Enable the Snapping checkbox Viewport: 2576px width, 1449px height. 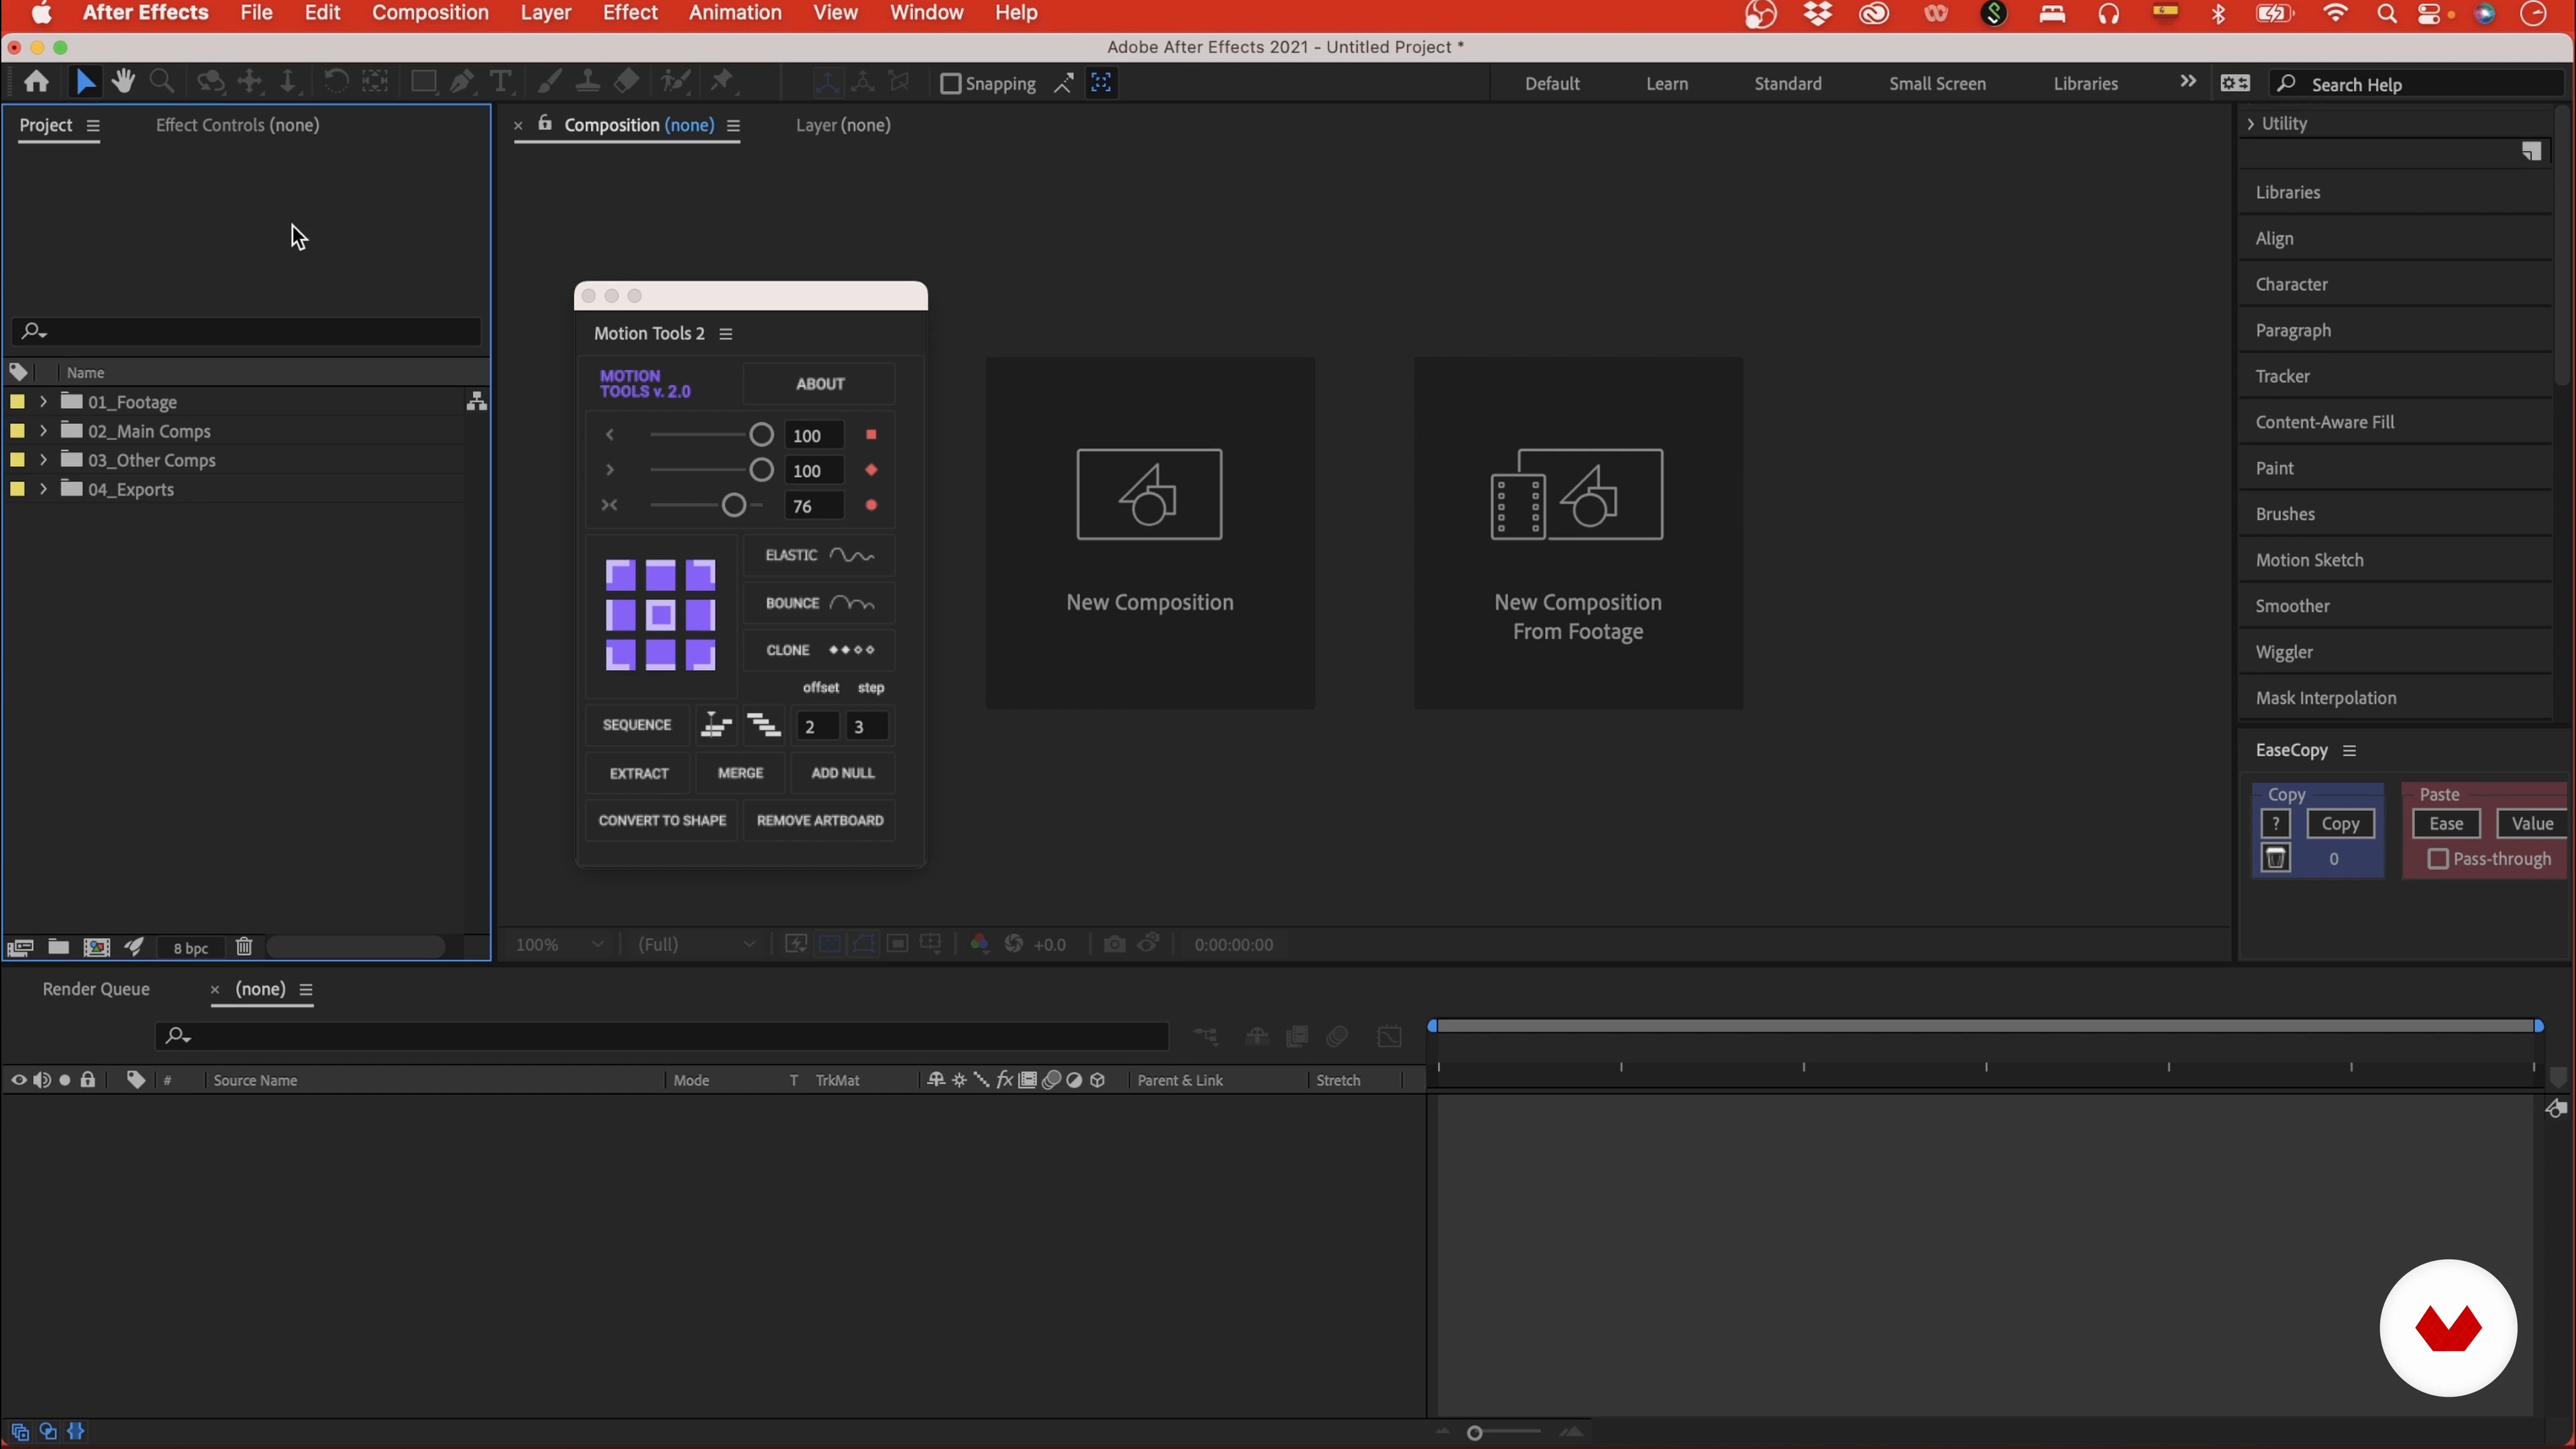(x=951, y=83)
